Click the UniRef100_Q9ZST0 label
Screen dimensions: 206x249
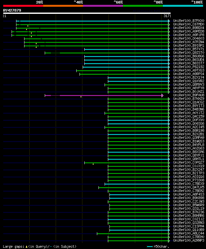[189, 53]
